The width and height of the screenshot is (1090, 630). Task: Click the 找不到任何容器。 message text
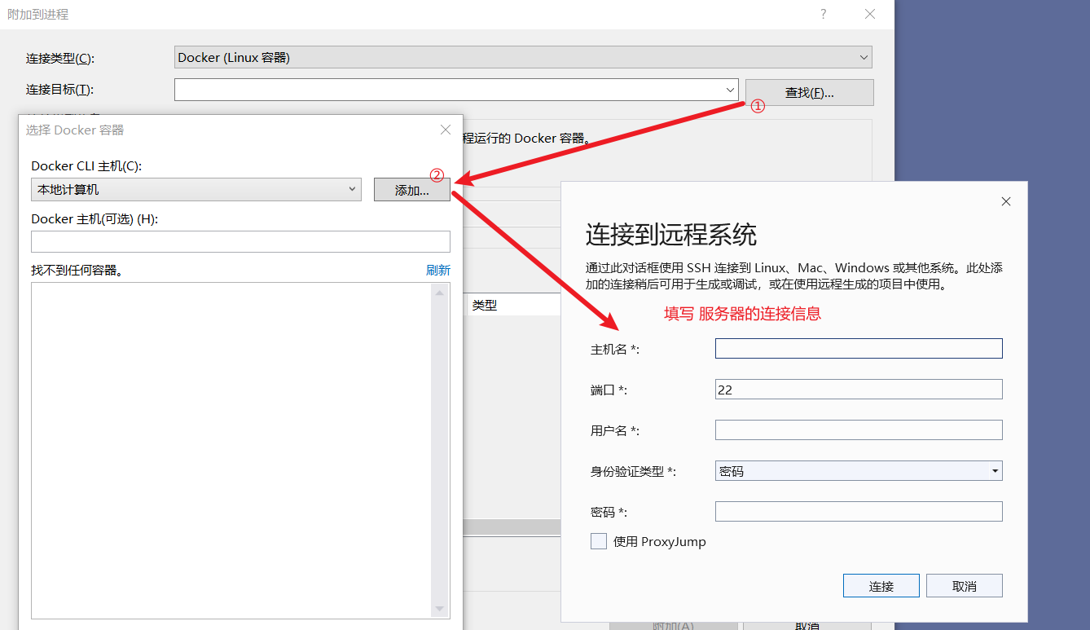[77, 271]
